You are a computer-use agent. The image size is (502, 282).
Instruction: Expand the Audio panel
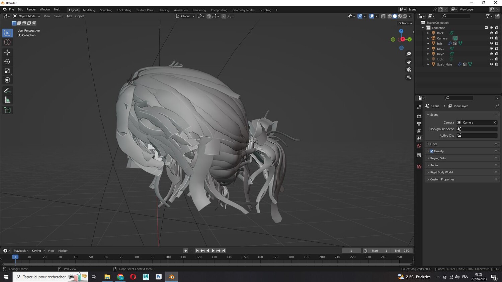pyautogui.click(x=462, y=165)
